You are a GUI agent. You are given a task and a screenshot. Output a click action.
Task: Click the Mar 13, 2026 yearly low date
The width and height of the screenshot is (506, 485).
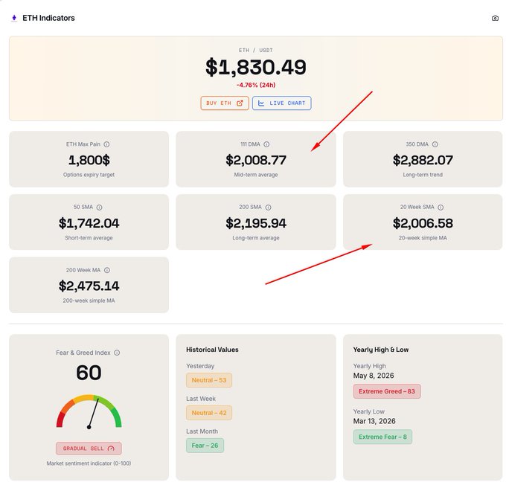[374, 421]
